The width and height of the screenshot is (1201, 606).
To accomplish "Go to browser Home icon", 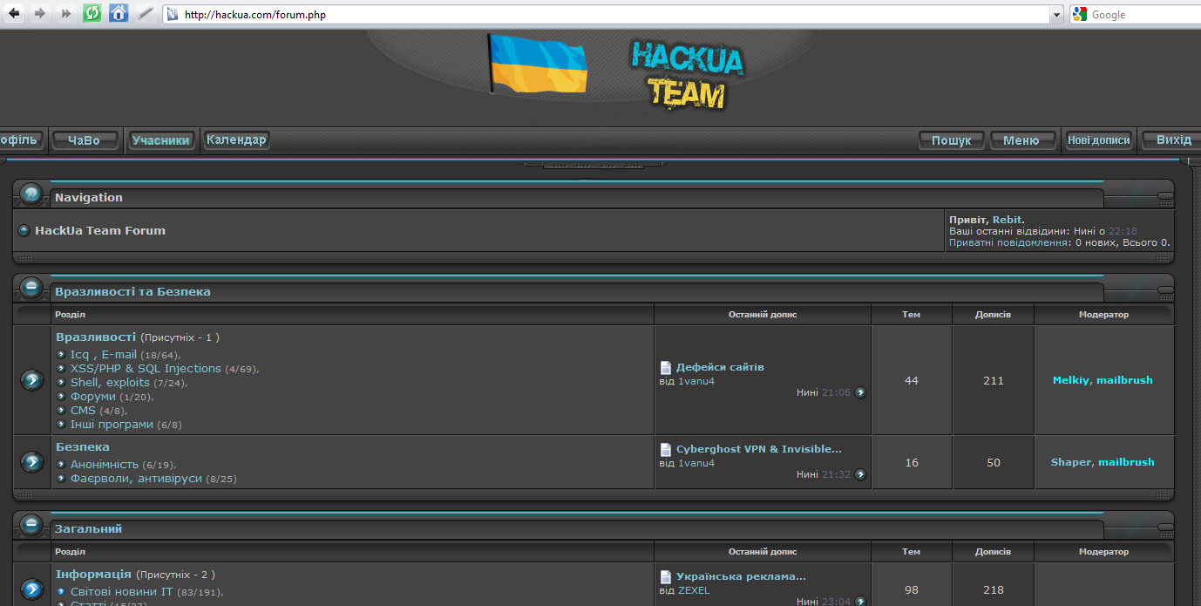I will coord(119,14).
